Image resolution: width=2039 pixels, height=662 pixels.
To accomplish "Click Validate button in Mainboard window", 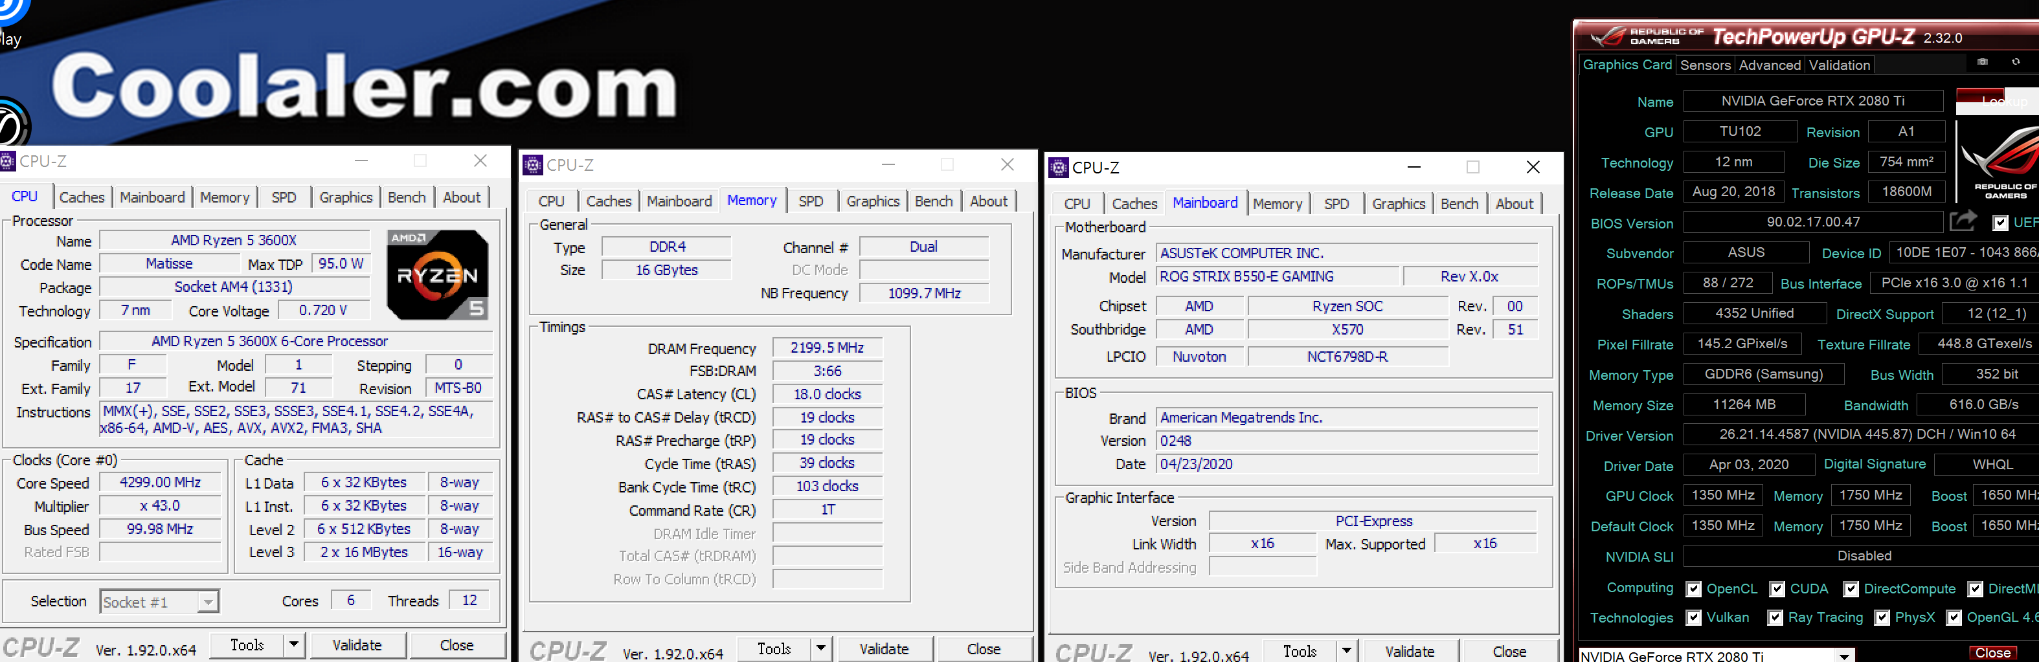I will click(1410, 651).
